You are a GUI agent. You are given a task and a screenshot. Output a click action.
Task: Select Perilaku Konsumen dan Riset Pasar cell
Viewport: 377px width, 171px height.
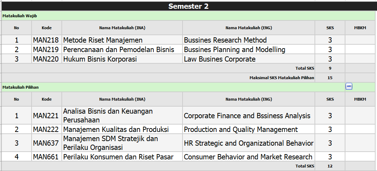pyautogui.click(x=122, y=157)
